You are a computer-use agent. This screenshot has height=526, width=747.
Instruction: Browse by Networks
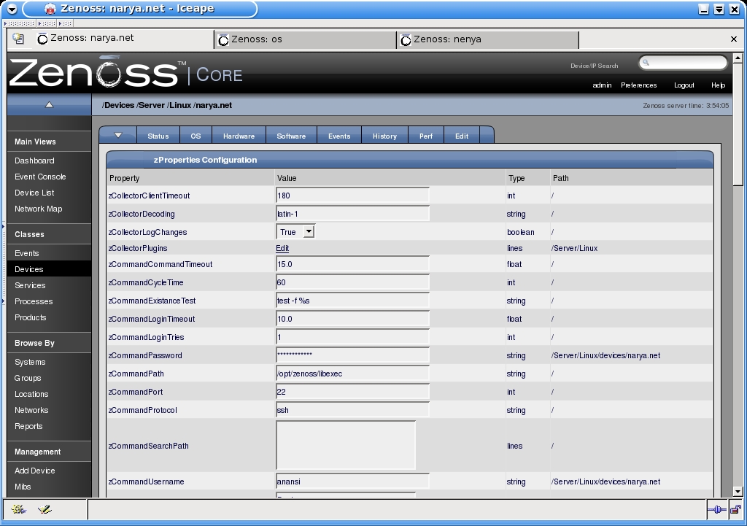click(31, 410)
